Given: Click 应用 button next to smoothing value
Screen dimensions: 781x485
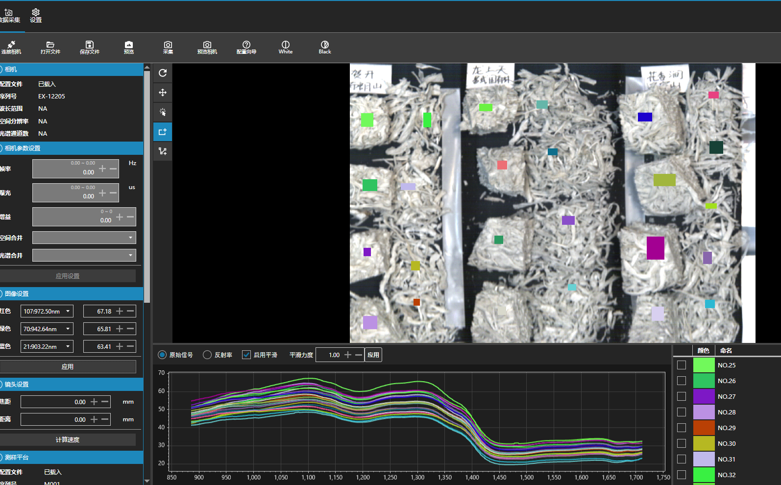Looking at the screenshot, I should (x=373, y=355).
